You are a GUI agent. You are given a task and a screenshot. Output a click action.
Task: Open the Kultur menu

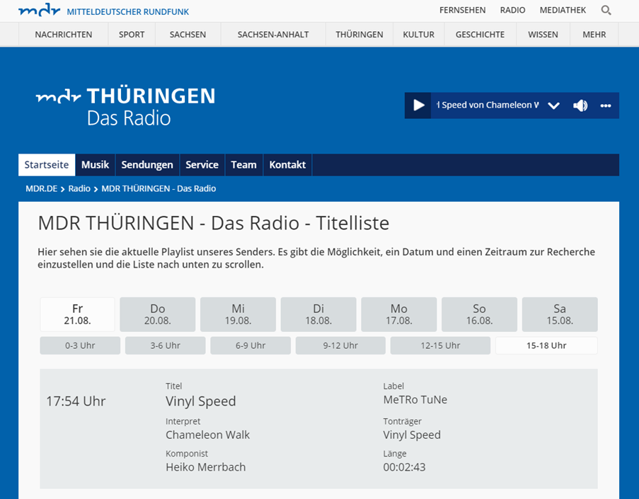tap(418, 35)
